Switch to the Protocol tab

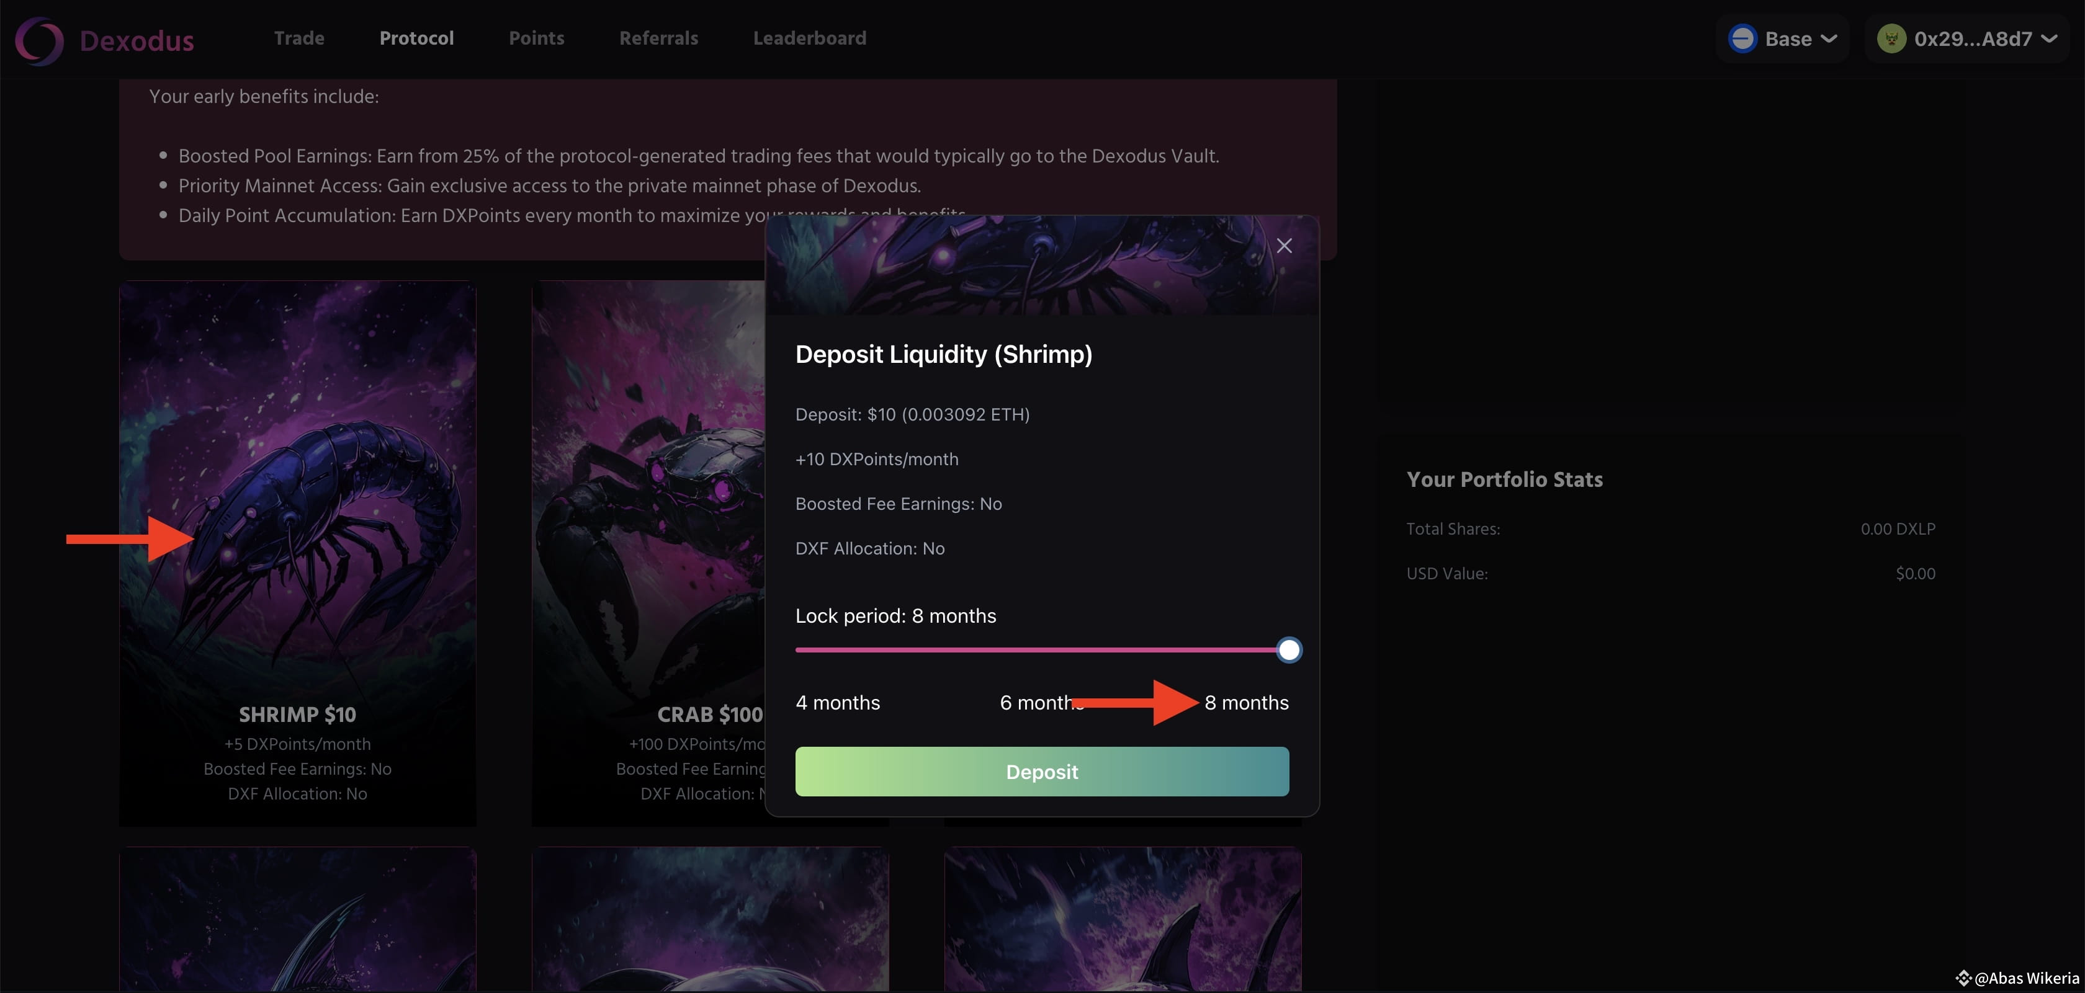(416, 38)
